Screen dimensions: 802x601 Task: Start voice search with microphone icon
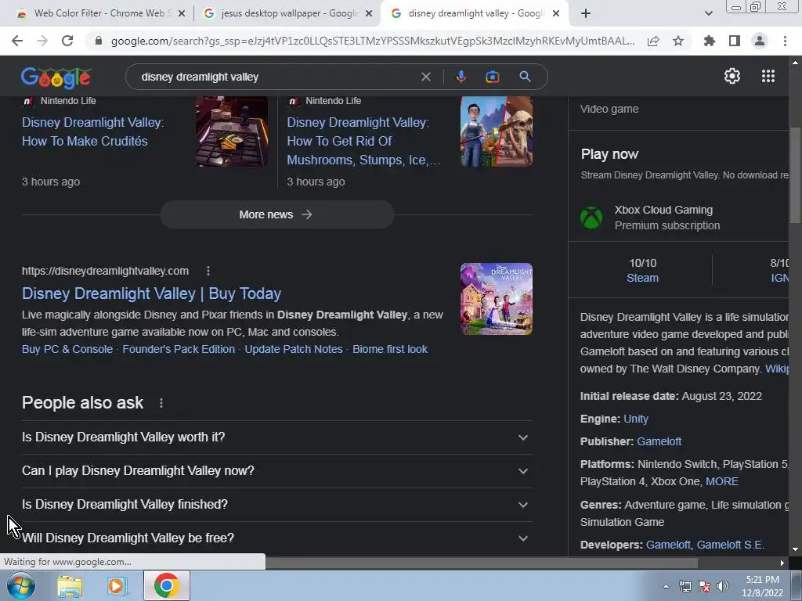pyautogui.click(x=461, y=77)
